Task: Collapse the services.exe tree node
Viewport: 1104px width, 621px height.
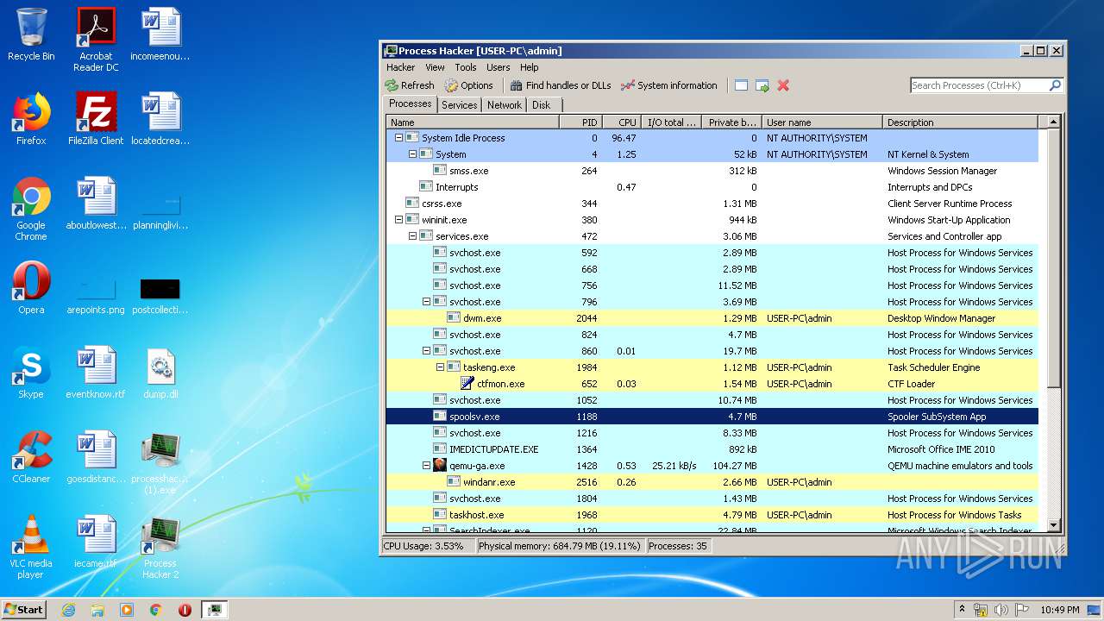Action: coord(412,236)
